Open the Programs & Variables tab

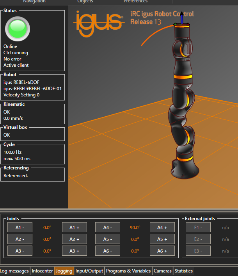[x=128, y=271]
